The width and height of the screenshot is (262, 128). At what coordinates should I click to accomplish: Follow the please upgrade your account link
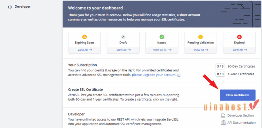pos(154,75)
